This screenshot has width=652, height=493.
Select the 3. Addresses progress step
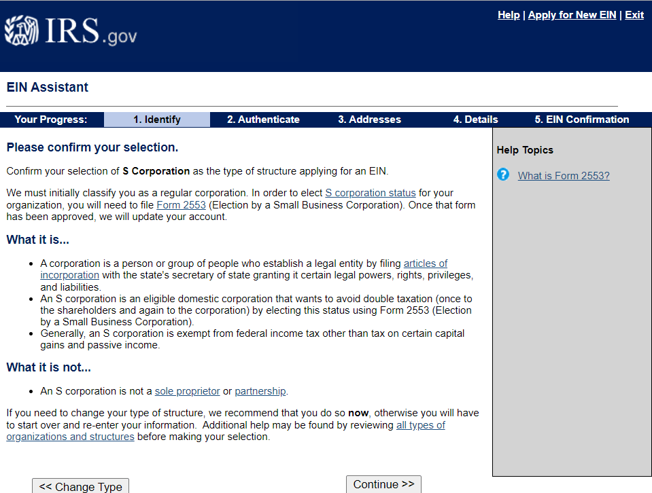369,120
